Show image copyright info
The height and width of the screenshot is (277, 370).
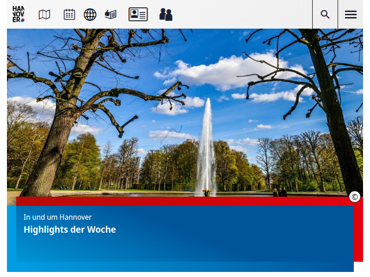coord(355,197)
